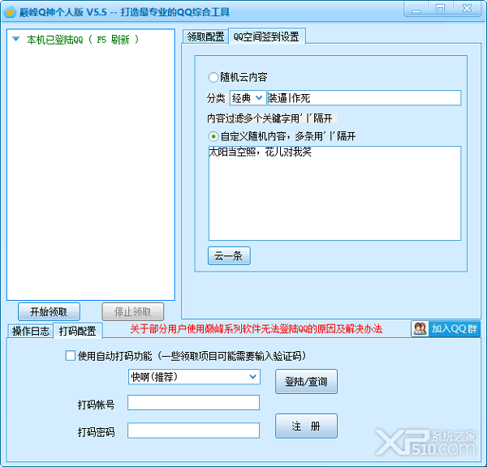
Task: Switch to the QQ空间签到设置 tab
Action: (266, 36)
